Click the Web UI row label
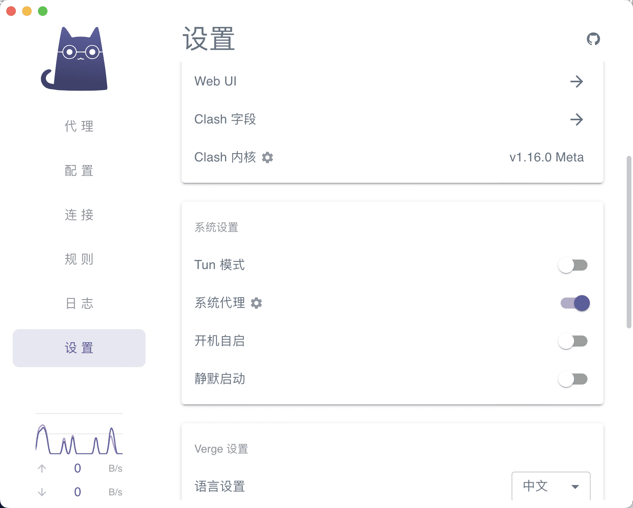Viewport: 633px width, 508px height. tap(216, 82)
